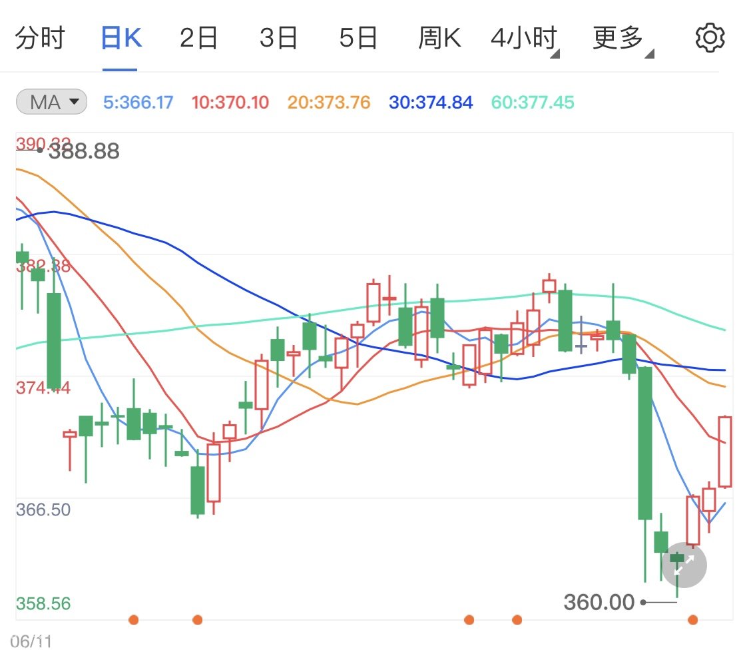Viewport: 749px width, 662px height.
Task: Switch to the 2日 tab
Action: [199, 39]
